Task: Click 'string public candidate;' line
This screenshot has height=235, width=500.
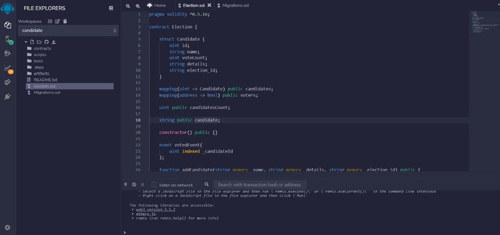Action: (x=189, y=120)
